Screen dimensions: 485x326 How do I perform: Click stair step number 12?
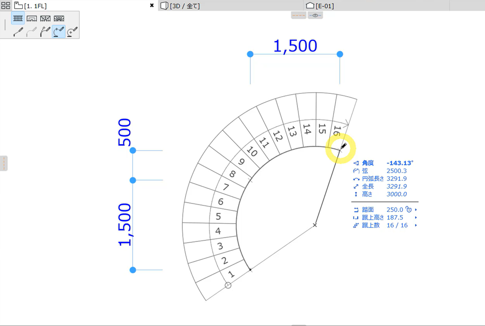[277, 136]
